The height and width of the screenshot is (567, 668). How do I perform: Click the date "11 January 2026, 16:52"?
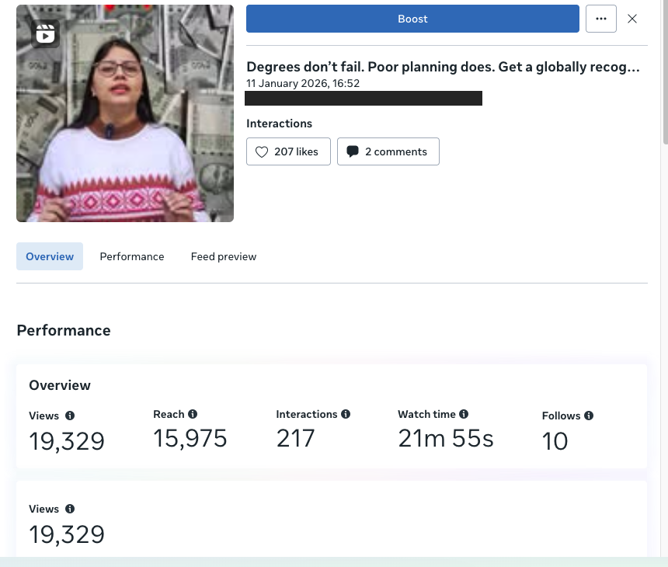click(x=303, y=83)
